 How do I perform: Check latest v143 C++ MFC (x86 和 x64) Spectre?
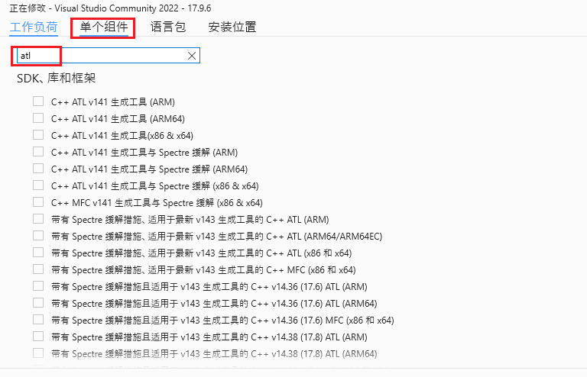click(38, 269)
